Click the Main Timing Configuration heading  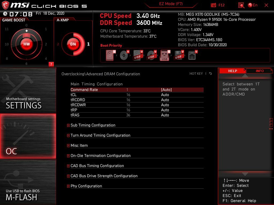pos(96,84)
